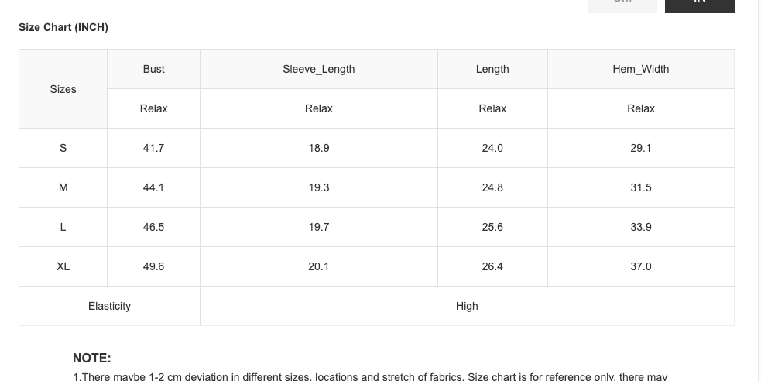Click the NOTE: heading
761x381 pixels.
point(92,358)
